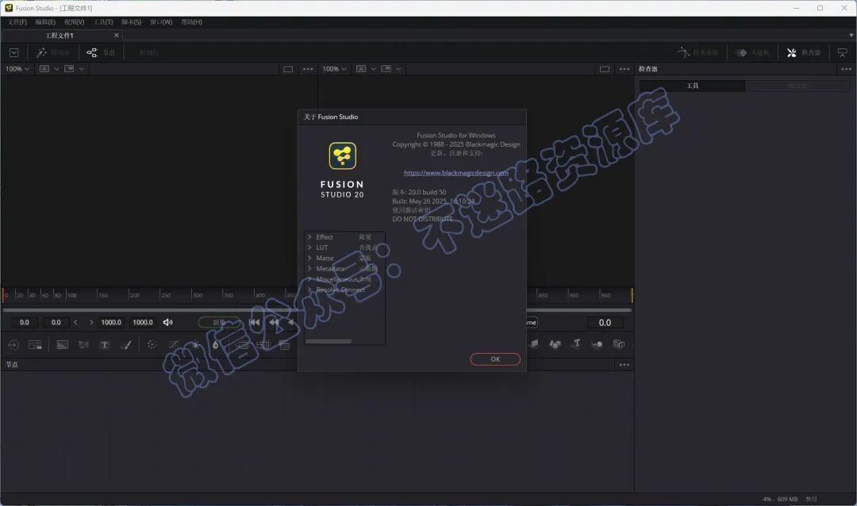Image resolution: width=857 pixels, height=506 pixels.
Task: Toggle the Keyframes panel button
Action: (x=752, y=52)
